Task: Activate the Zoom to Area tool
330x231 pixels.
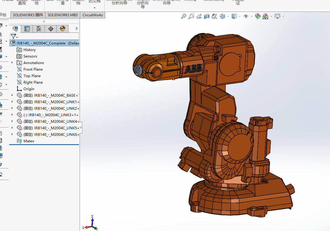Action: click(x=191, y=16)
